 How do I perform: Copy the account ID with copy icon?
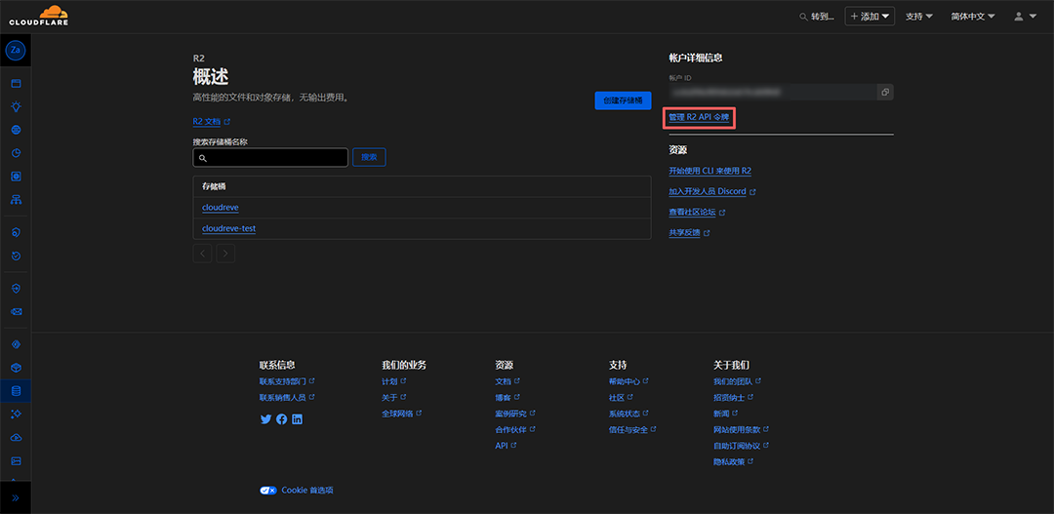(x=885, y=92)
